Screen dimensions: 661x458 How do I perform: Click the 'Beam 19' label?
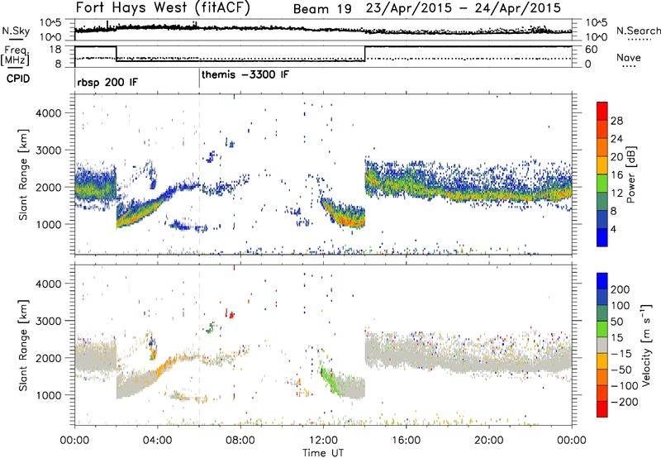322,9
